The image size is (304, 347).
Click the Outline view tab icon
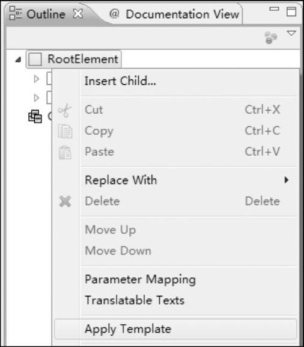(16, 13)
